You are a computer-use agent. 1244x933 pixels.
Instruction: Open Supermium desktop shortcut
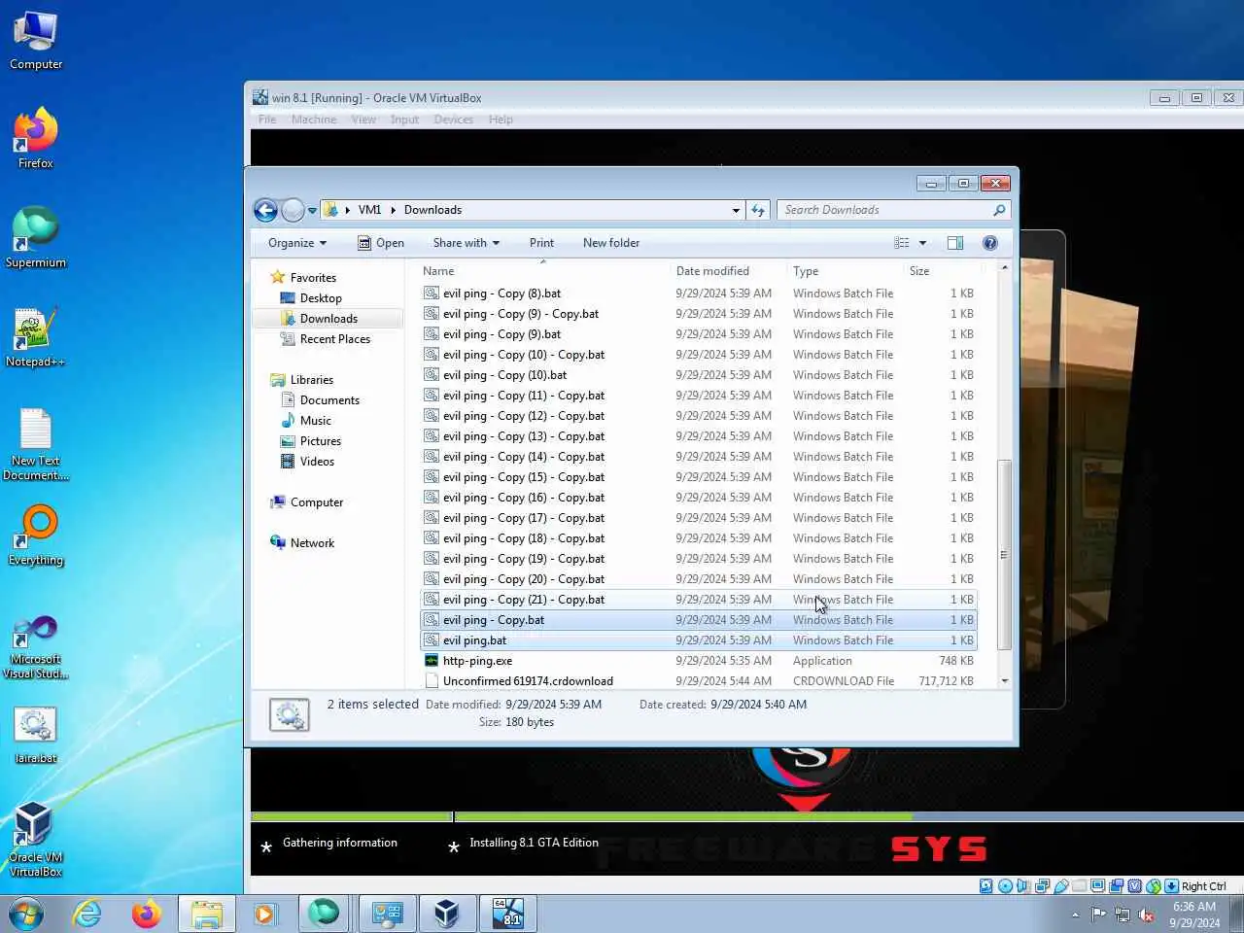[36, 237]
